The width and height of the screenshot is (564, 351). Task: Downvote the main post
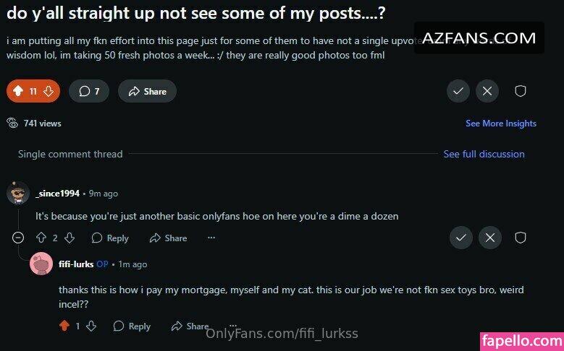click(x=49, y=91)
